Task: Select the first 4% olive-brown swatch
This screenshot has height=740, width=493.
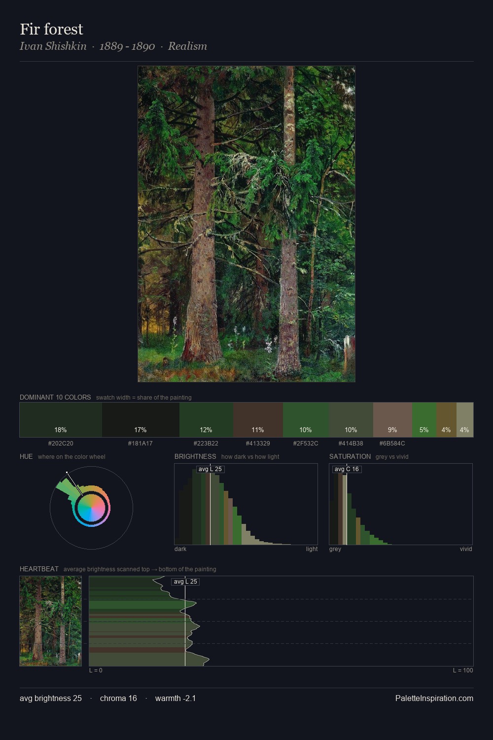Action: click(446, 420)
